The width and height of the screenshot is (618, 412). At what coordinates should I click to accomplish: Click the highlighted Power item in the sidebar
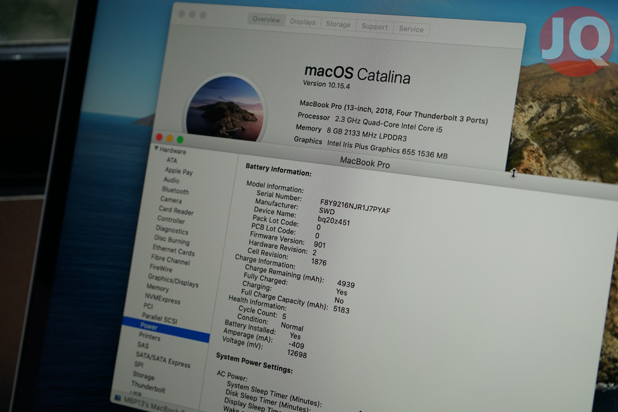point(166,329)
